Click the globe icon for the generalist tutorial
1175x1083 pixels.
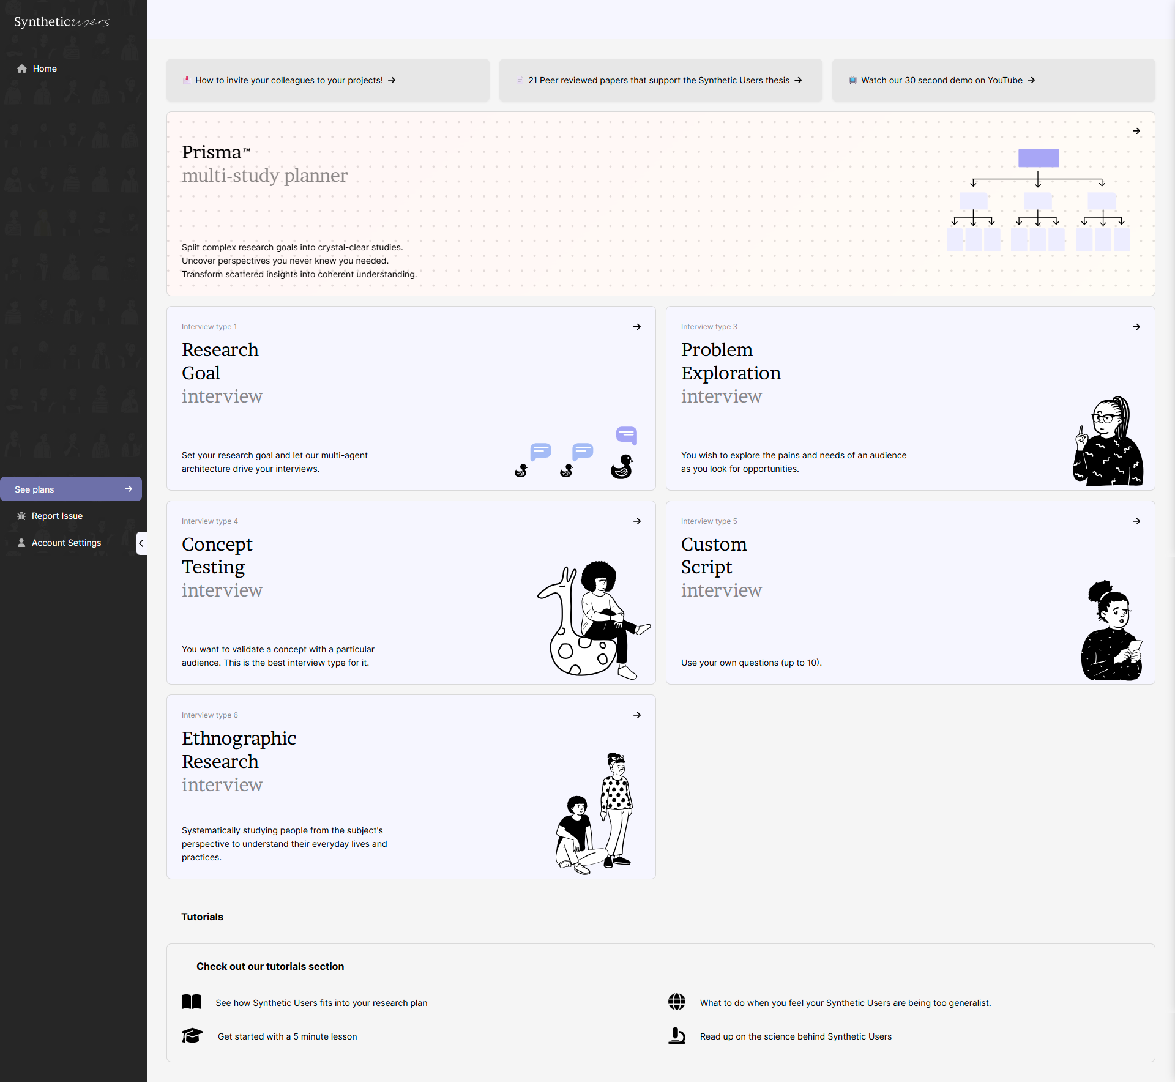[x=677, y=1002]
